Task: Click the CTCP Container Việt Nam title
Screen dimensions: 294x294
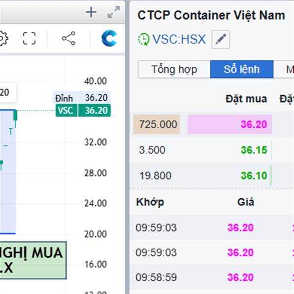Action: 211,15
